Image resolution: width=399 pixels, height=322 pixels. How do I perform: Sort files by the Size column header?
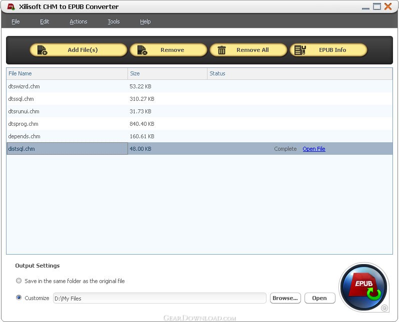pyautogui.click(x=167, y=73)
